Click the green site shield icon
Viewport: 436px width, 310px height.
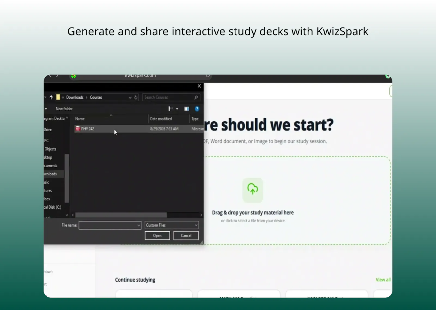[x=74, y=76]
